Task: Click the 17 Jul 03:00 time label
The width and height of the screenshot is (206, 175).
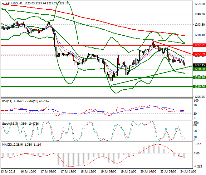Action: pos(48,172)
